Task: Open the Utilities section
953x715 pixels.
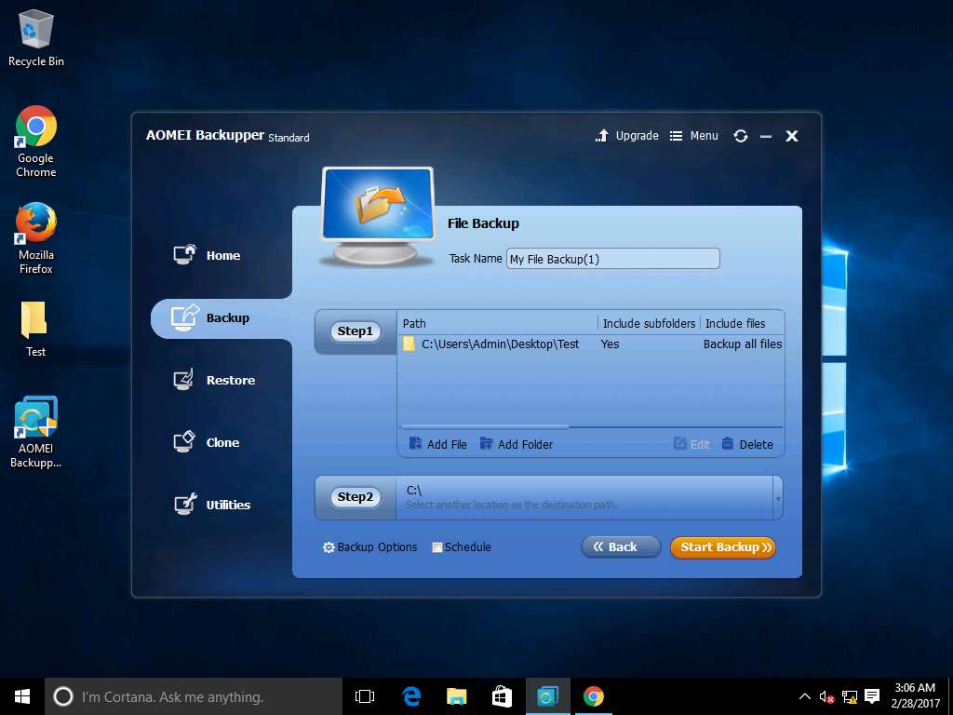Action: (x=212, y=504)
